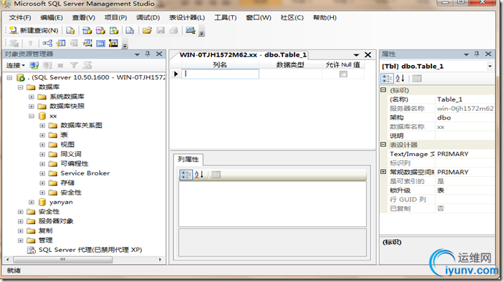Click the Open File folder icon

coord(147,31)
